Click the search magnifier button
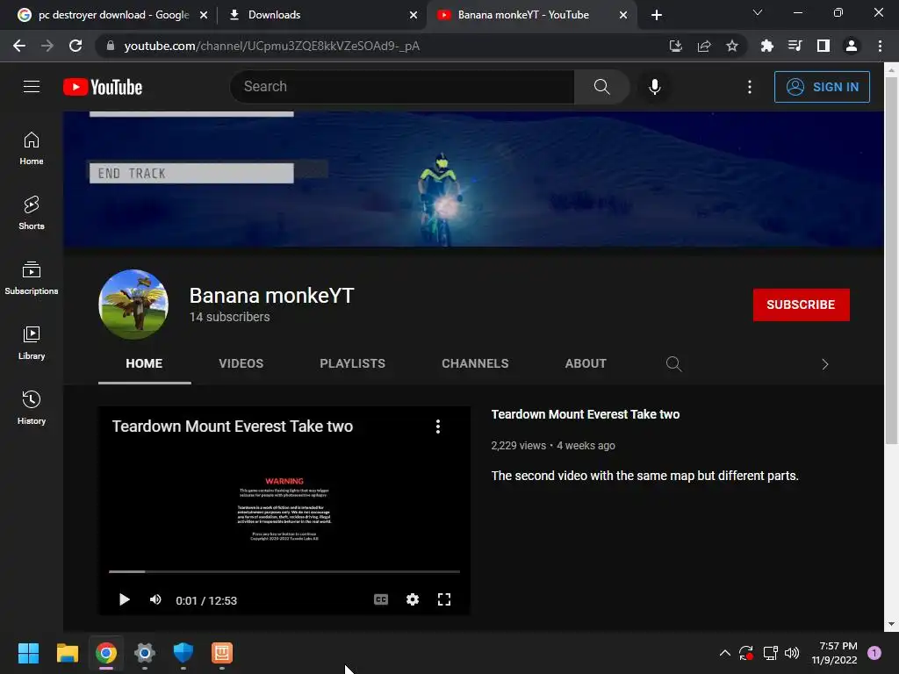899x674 pixels. (x=601, y=87)
